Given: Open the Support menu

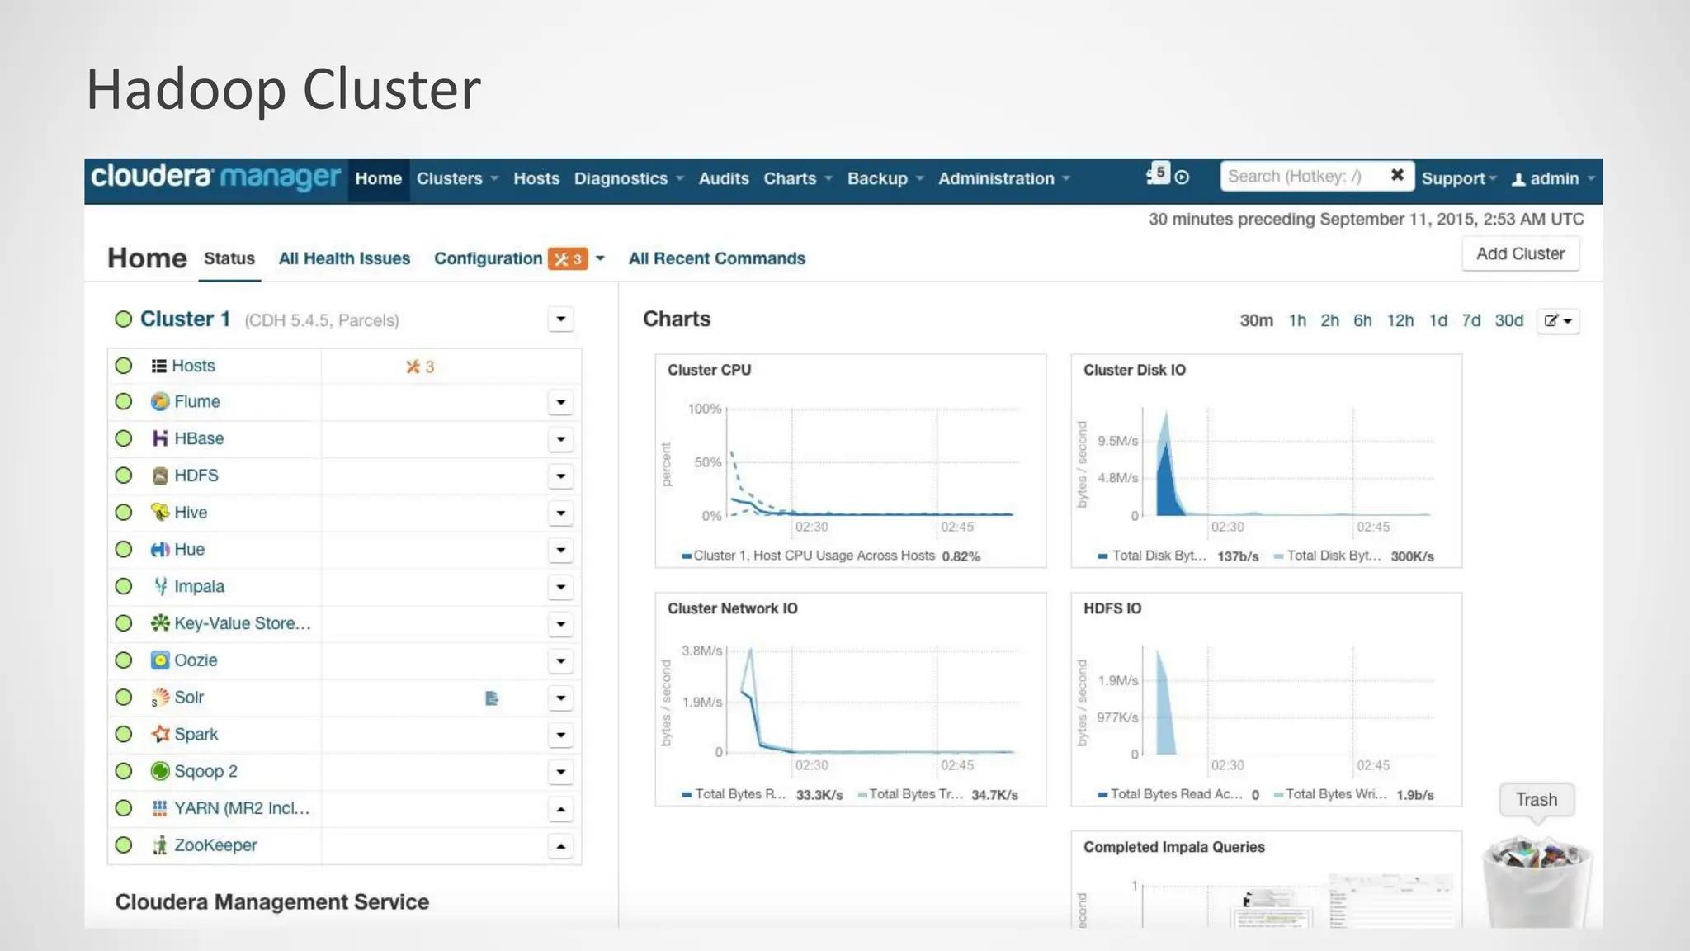Looking at the screenshot, I should [1458, 179].
